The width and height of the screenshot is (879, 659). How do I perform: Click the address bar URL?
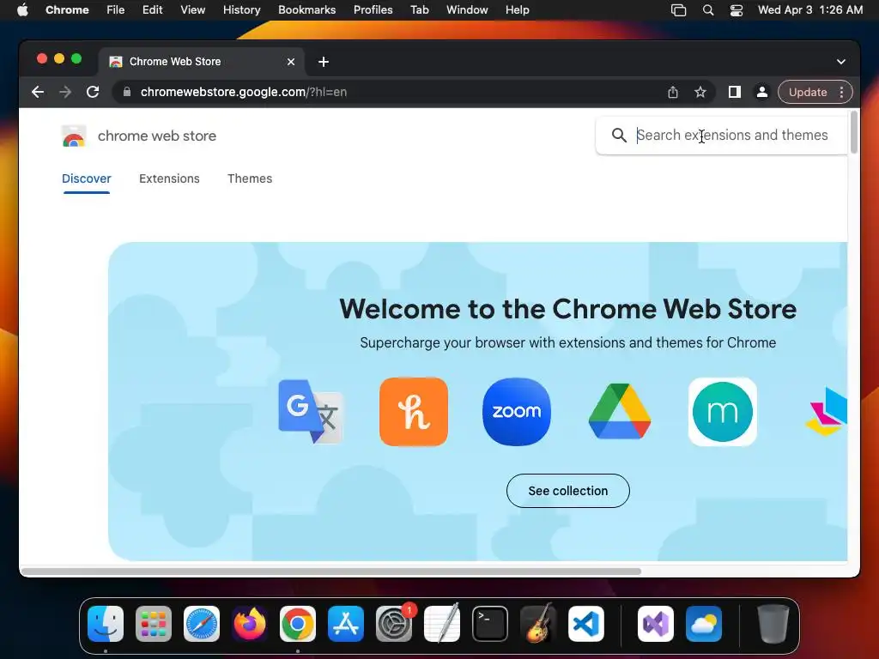243,92
